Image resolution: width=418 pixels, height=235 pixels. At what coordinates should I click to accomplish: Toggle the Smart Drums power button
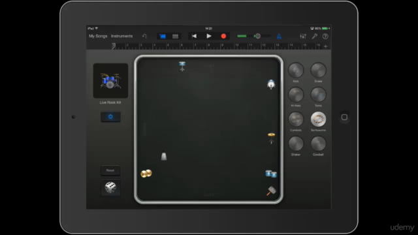110,117
